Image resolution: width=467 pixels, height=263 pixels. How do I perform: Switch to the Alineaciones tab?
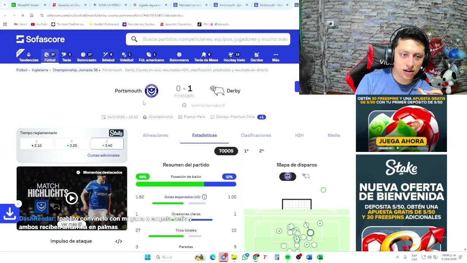click(x=155, y=135)
